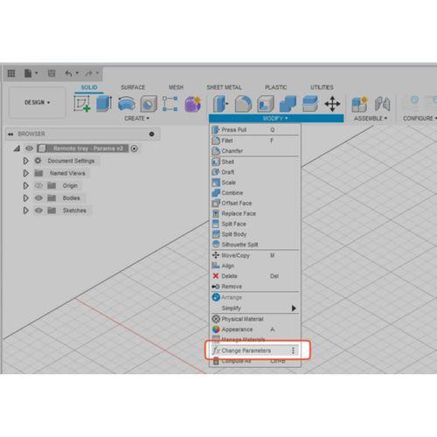Select the SOLID tab
The height and width of the screenshot is (437, 437).
(x=89, y=87)
